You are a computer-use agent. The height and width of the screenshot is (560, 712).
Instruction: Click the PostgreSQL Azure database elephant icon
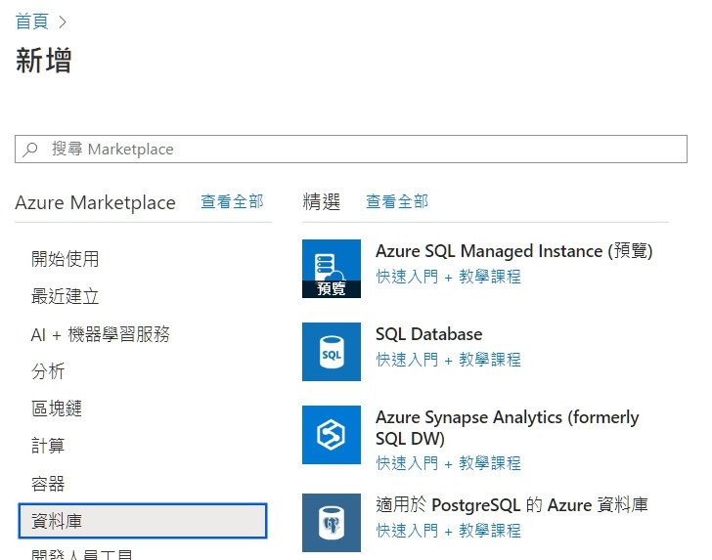point(331,523)
